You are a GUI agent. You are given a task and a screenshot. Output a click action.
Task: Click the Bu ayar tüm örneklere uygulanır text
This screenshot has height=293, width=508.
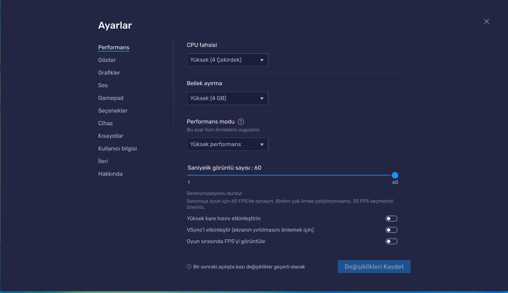pyautogui.click(x=223, y=130)
